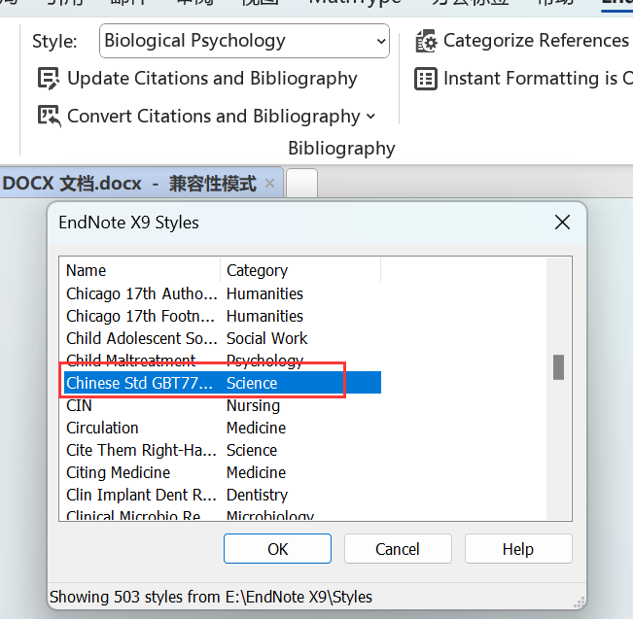The height and width of the screenshot is (619, 633).
Task: Click the Update Citations and Bibliography label
Action: (x=212, y=79)
